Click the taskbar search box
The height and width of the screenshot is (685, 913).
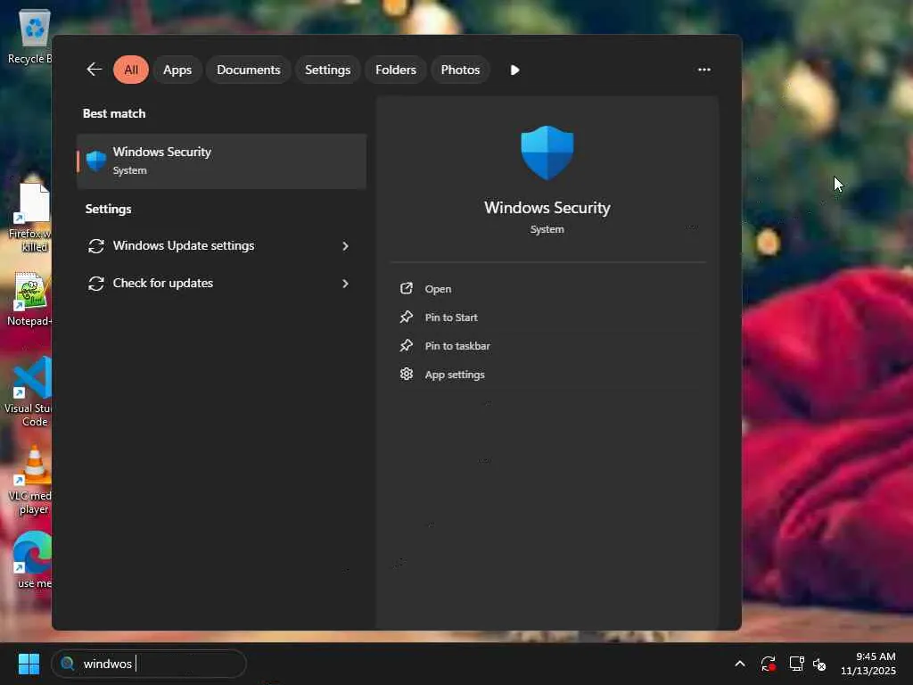point(149,664)
